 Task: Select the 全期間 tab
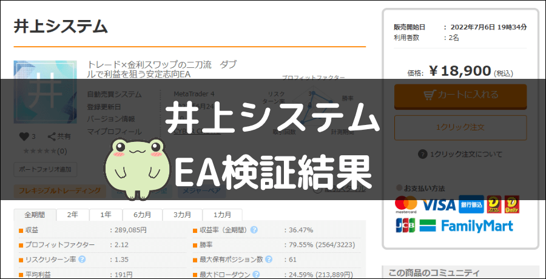tap(35, 215)
